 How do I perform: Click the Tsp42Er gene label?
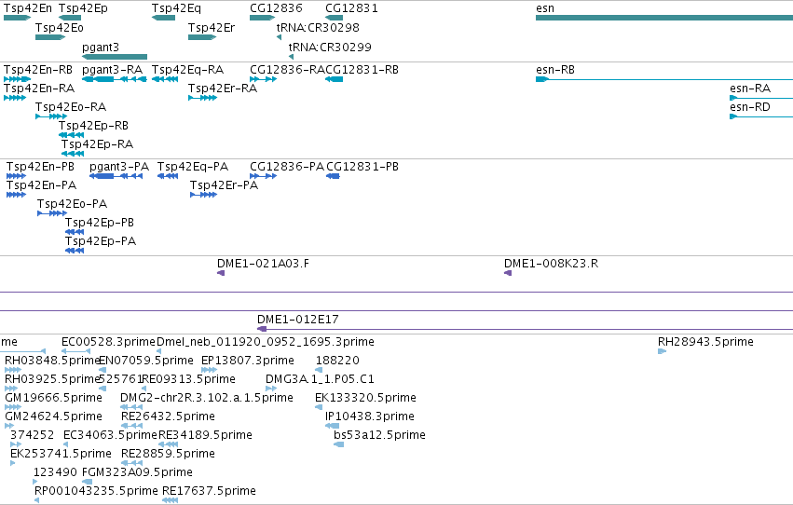pyautogui.click(x=212, y=28)
